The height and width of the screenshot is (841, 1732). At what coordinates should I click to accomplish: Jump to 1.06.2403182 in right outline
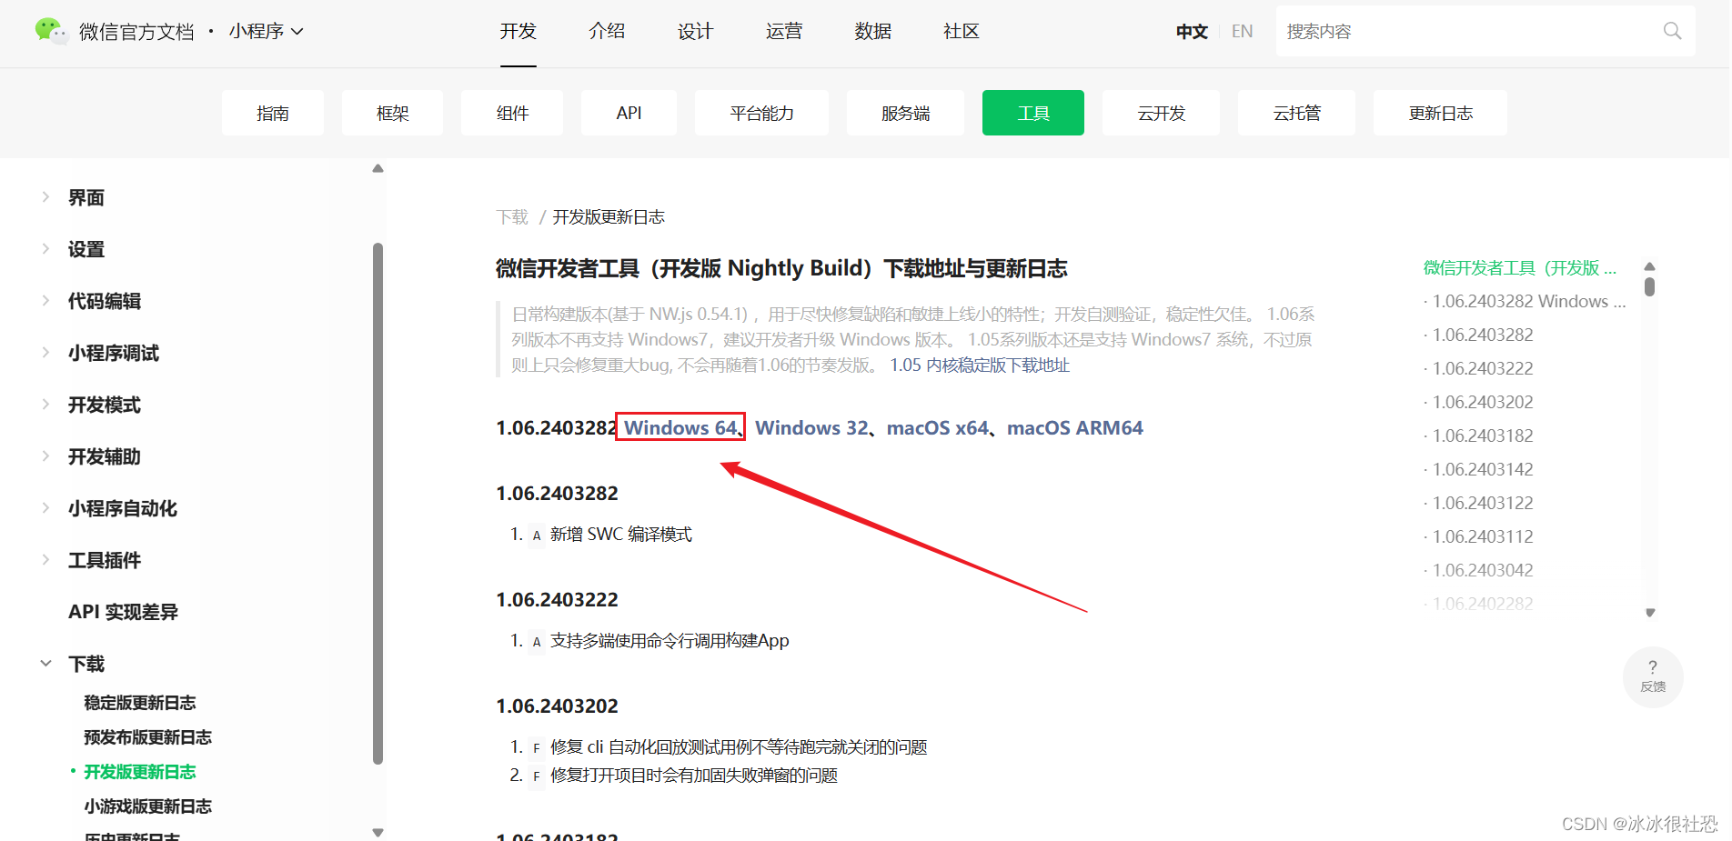pyautogui.click(x=1483, y=436)
